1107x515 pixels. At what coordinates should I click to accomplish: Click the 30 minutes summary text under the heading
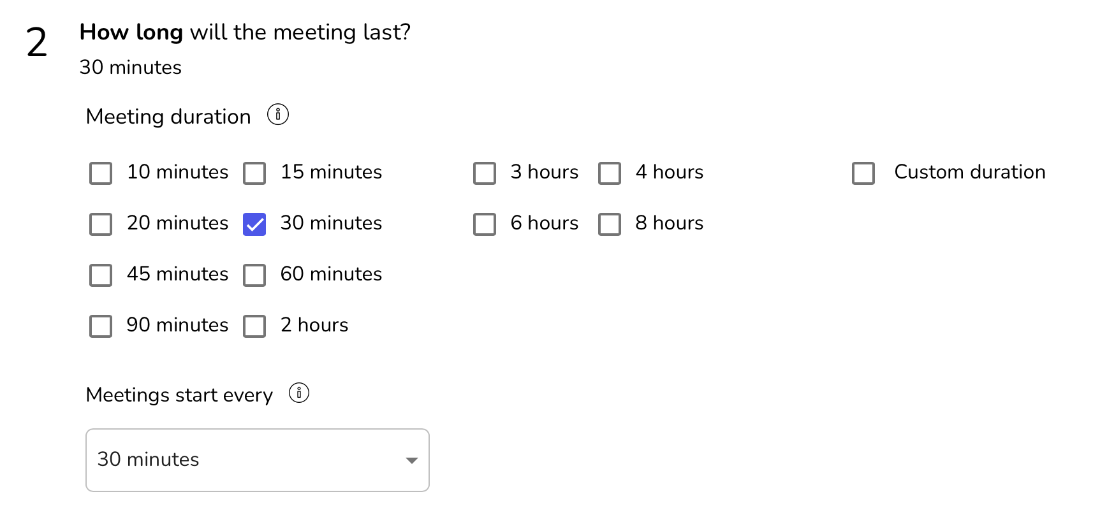tap(130, 67)
